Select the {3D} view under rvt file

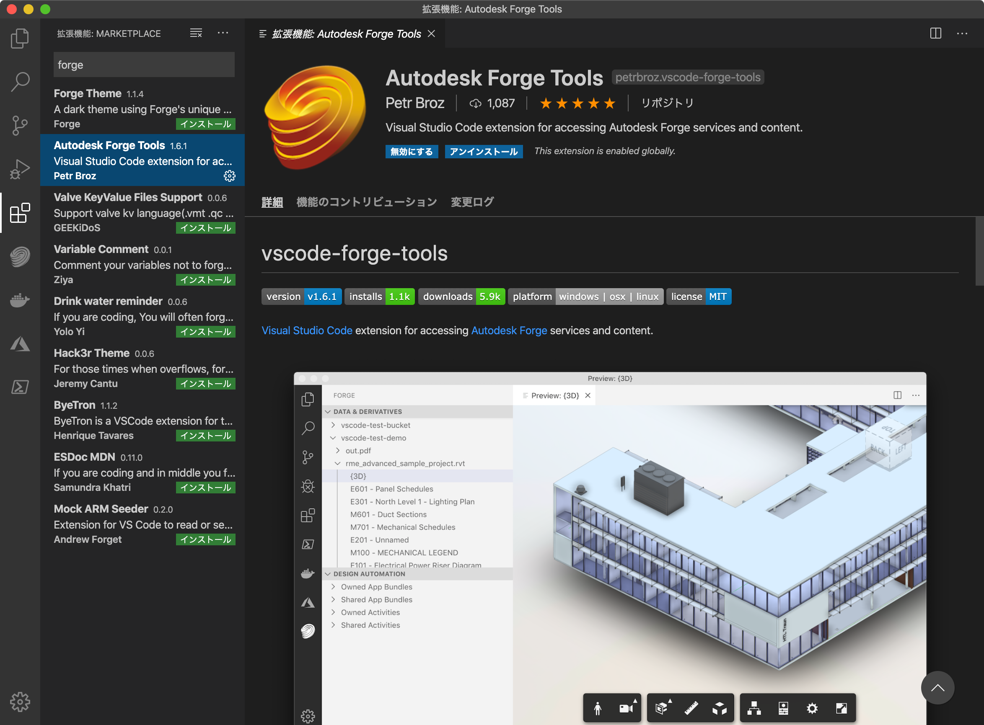pos(358,475)
